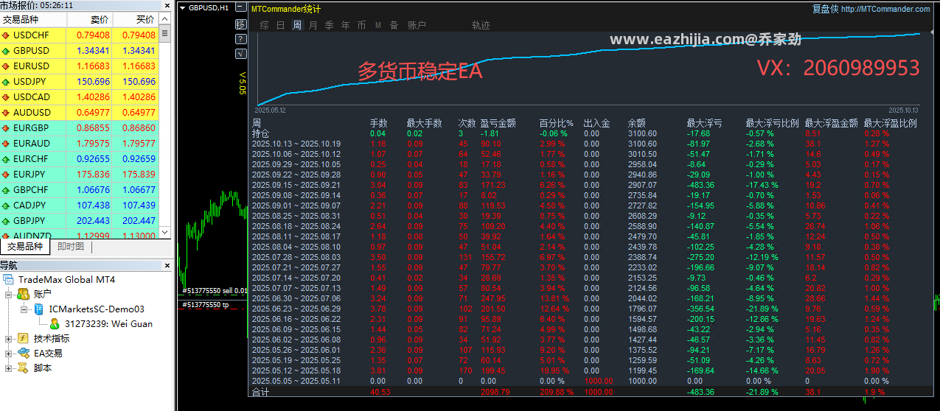Screen dimensions: 940x411
Task: Click the 技术指标 indicators icon
Action: (24, 339)
